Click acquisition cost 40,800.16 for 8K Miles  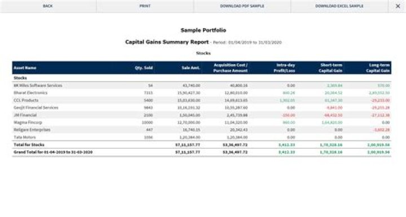coord(239,85)
